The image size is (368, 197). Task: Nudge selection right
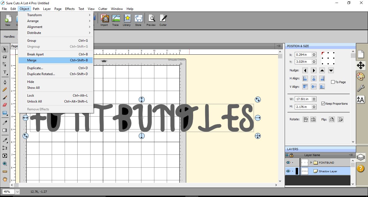pos(314,71)
